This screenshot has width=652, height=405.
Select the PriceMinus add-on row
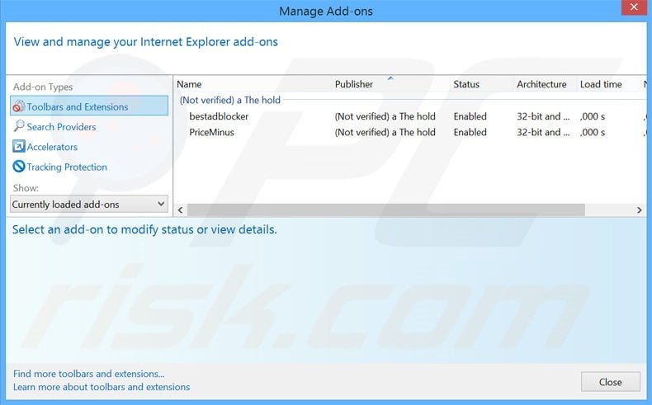(409, 132)
